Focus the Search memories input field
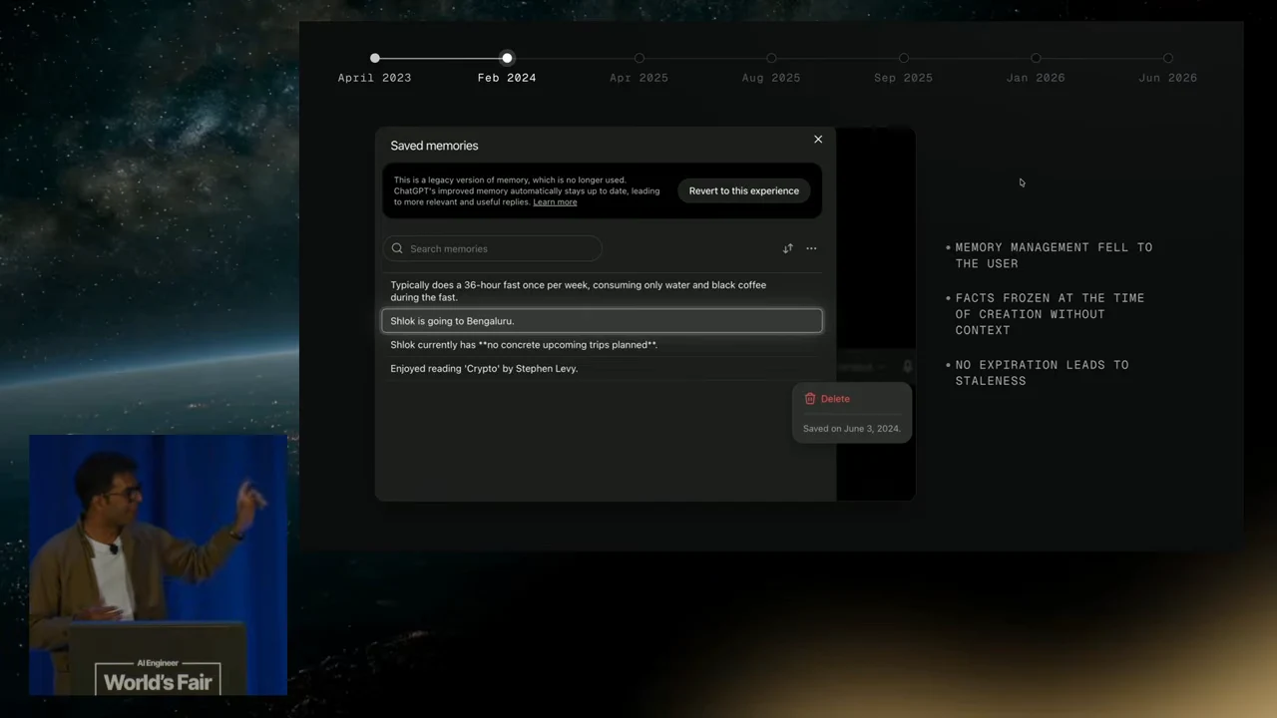This screenshot has width=1277, height=718. (x=493, y=248)
